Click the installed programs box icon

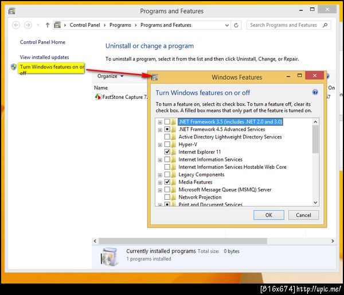point(110,257)
